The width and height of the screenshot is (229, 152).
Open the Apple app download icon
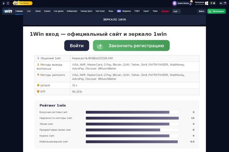(214, 3)
